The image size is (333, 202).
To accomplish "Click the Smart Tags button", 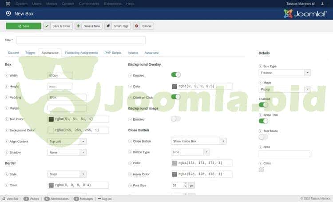I will click(x=117, y=26).
